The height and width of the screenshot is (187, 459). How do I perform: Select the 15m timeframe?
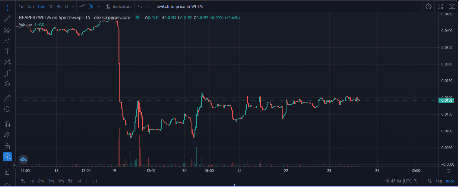click(41, 6)
